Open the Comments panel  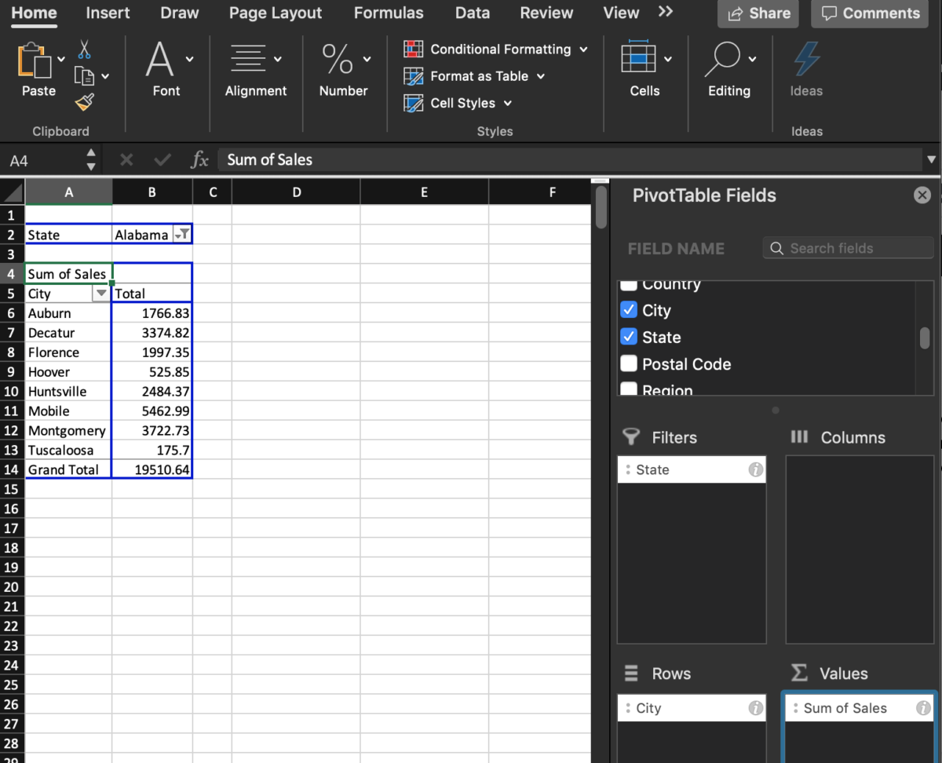tap(869, 13)
